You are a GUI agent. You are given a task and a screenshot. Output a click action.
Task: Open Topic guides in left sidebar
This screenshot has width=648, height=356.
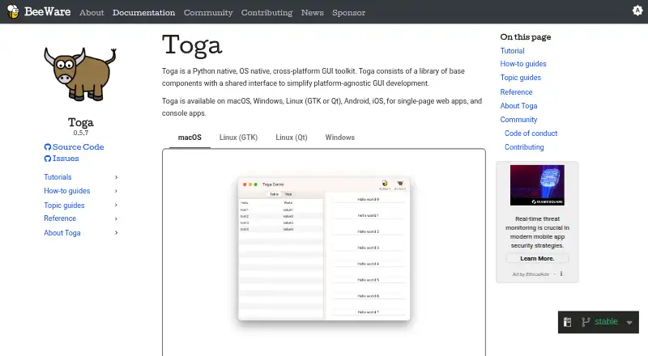(x=64, y=206)
